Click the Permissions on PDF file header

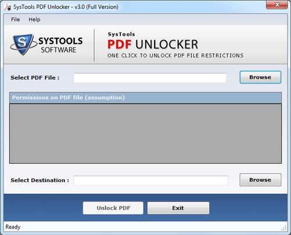pyautogui.click(x=145, y=97)
